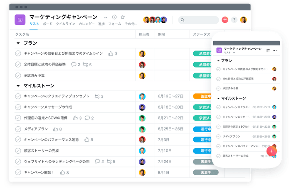Viewport: 291px width, 191px height.
Task: Switch to リスト tab
Action: click(34, 24)
